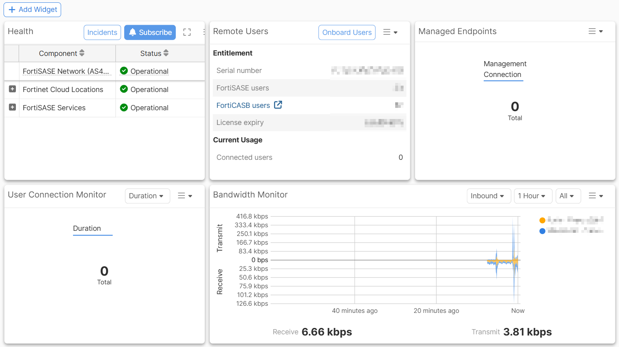The height and width of the screenshot is (347, 619).
Task: Toggle the orange legend series swatch
Action: click(542, 220)
